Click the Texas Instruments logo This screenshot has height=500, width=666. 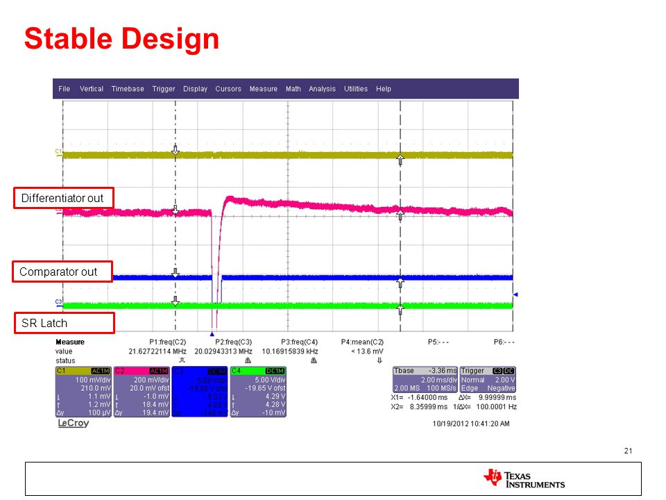[524, 478]
